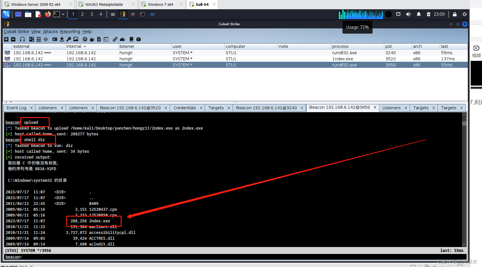Image resolution: width=482 pixels, height=267 pixels.
Task: Switch to the Event Log tab
Action: point(17,108)
